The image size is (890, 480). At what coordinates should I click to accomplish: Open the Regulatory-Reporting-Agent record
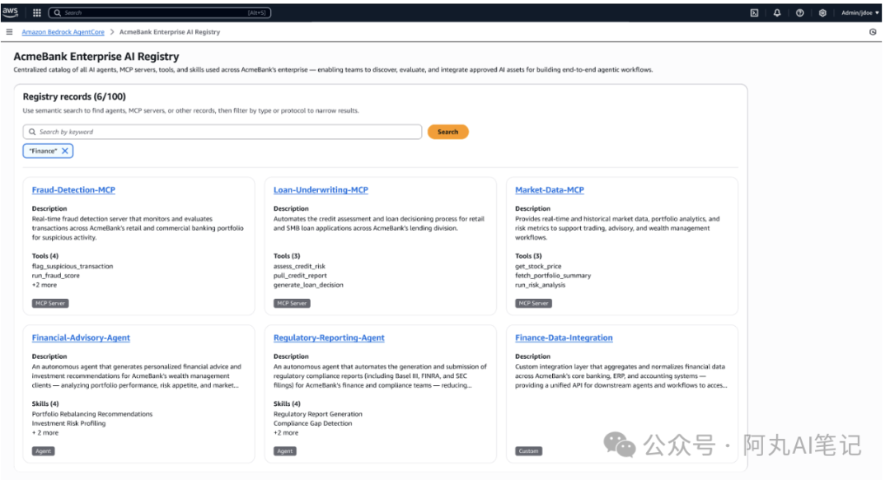(x=329, y=338)
